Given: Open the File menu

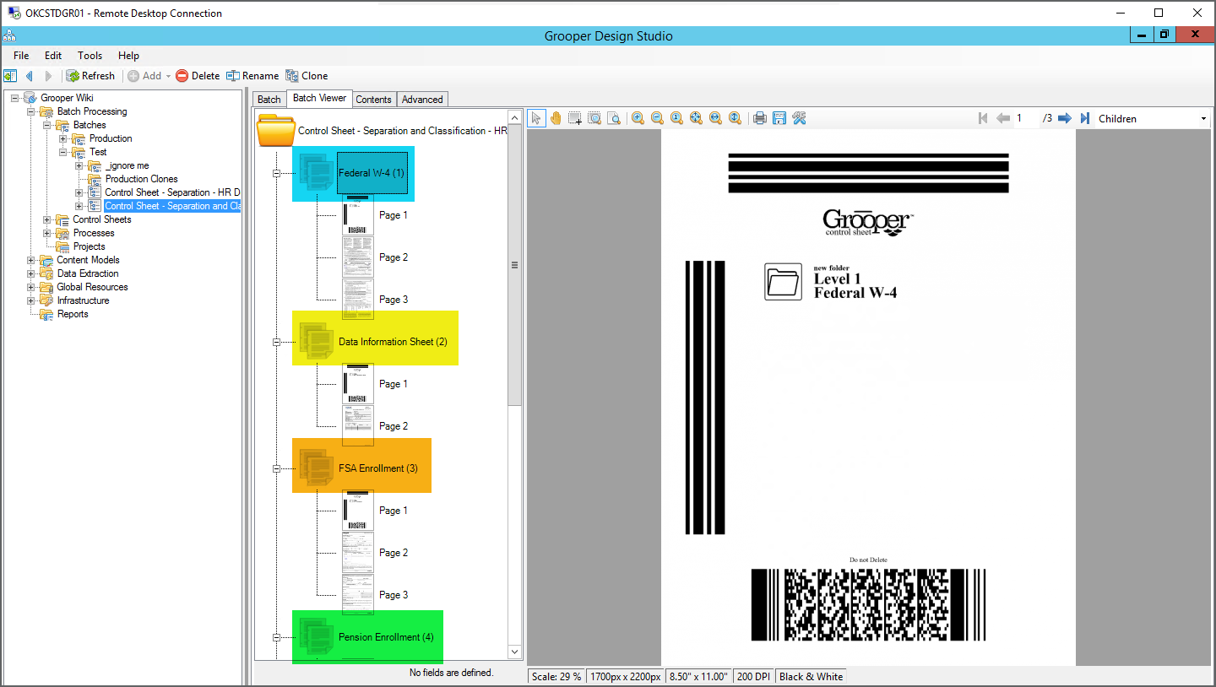Looking at the screenshot, I should point(21,56).
